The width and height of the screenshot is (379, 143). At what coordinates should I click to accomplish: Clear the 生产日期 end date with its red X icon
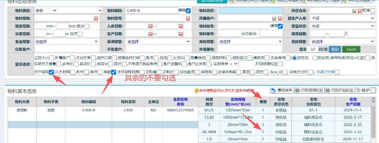[180, 34]
